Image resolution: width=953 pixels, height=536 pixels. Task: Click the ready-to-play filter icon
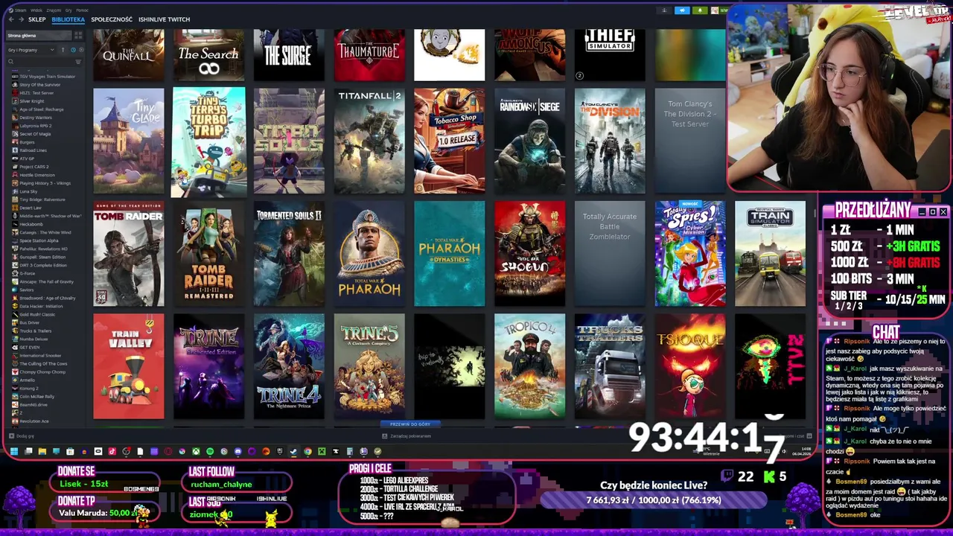81,50
